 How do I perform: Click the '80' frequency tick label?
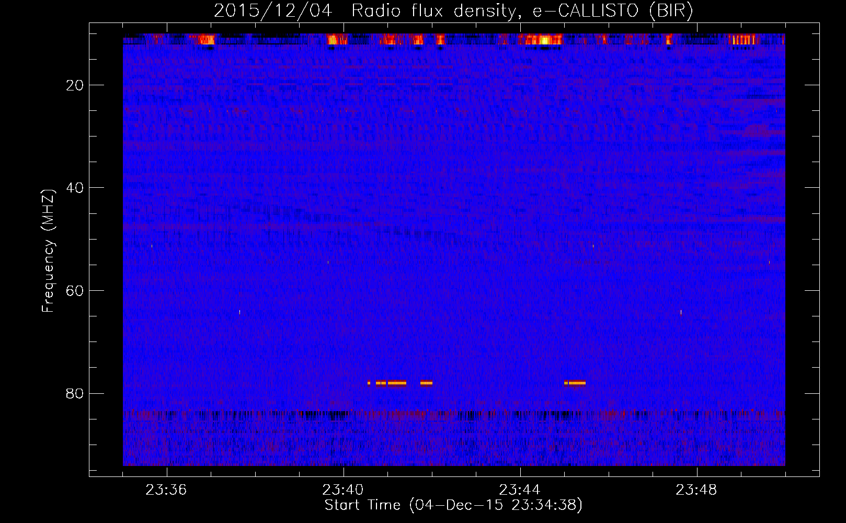(75, 393)
